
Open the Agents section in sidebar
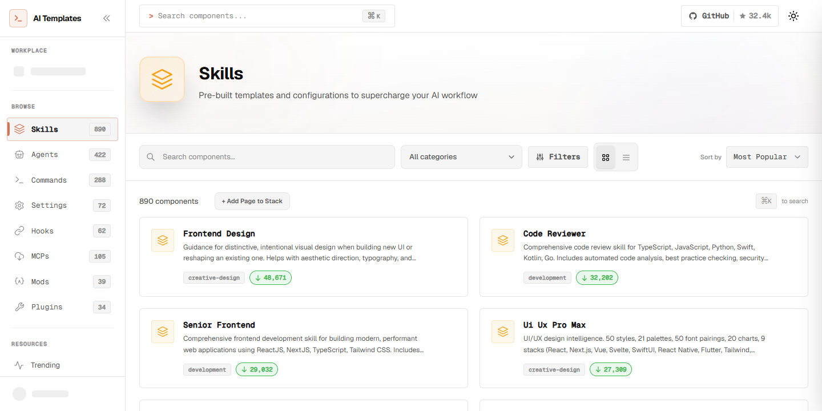[62, 155]
